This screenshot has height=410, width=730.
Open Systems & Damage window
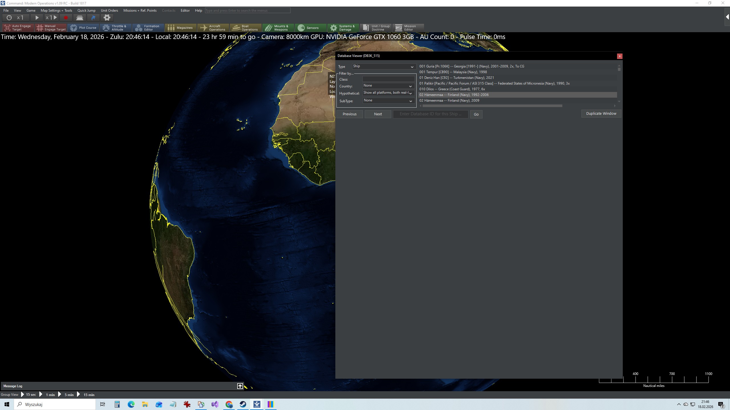343,28
